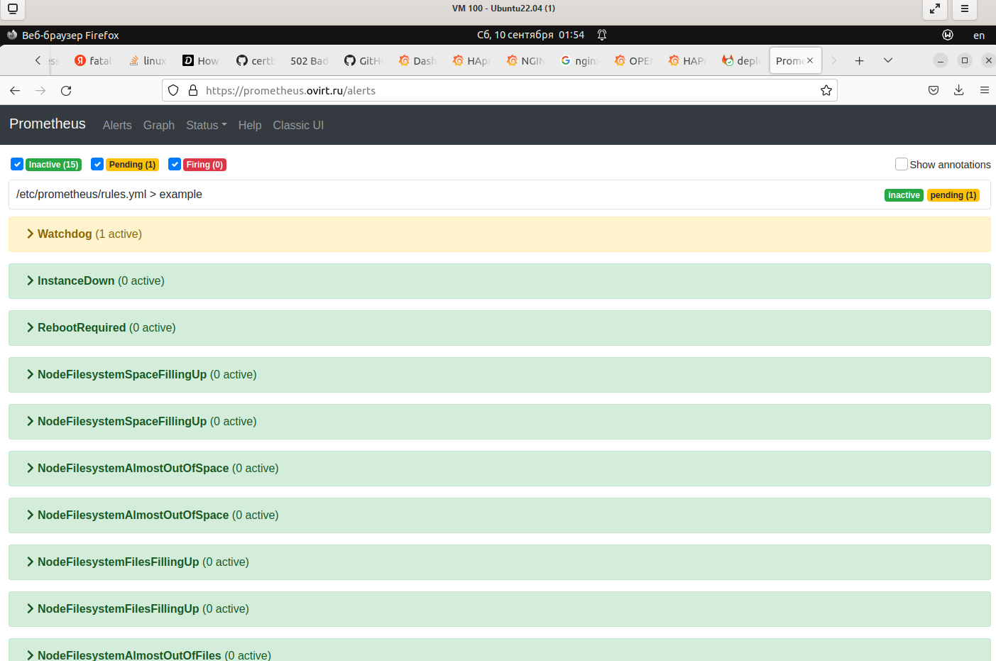Viewport: 996px width, 661px height.
Task: Click the pending (1) badge in rules header
Action: 953,195
